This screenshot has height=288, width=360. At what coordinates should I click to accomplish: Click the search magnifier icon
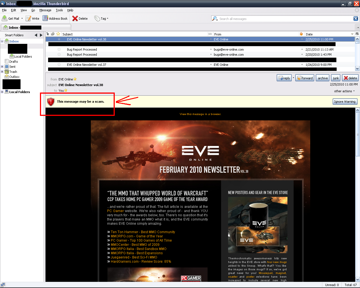point(215,19)
